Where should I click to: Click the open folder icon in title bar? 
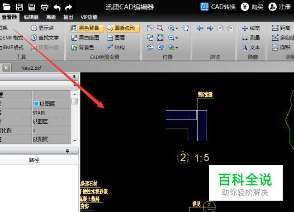[x=6, y=7]
